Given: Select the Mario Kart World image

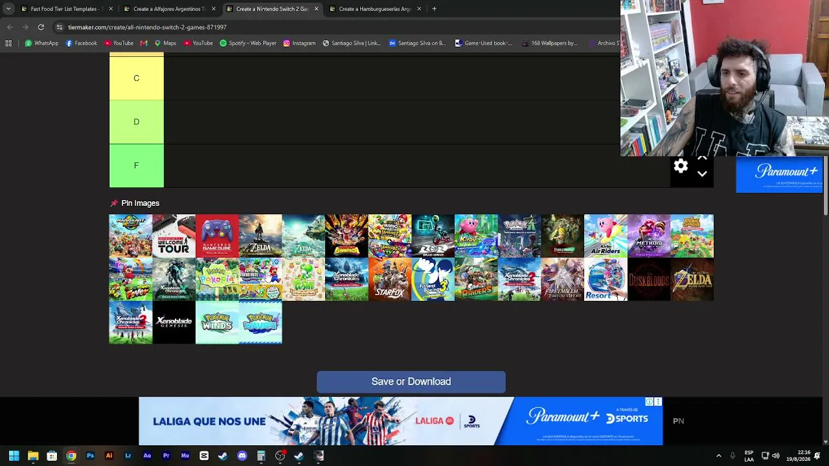Looking at the screenshot, I should (131, 236).
